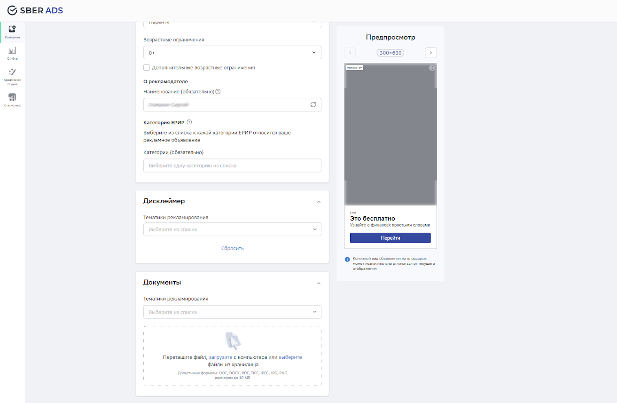Collapse the Документы section
Screen dimensions: 617x403
point(319,283)
